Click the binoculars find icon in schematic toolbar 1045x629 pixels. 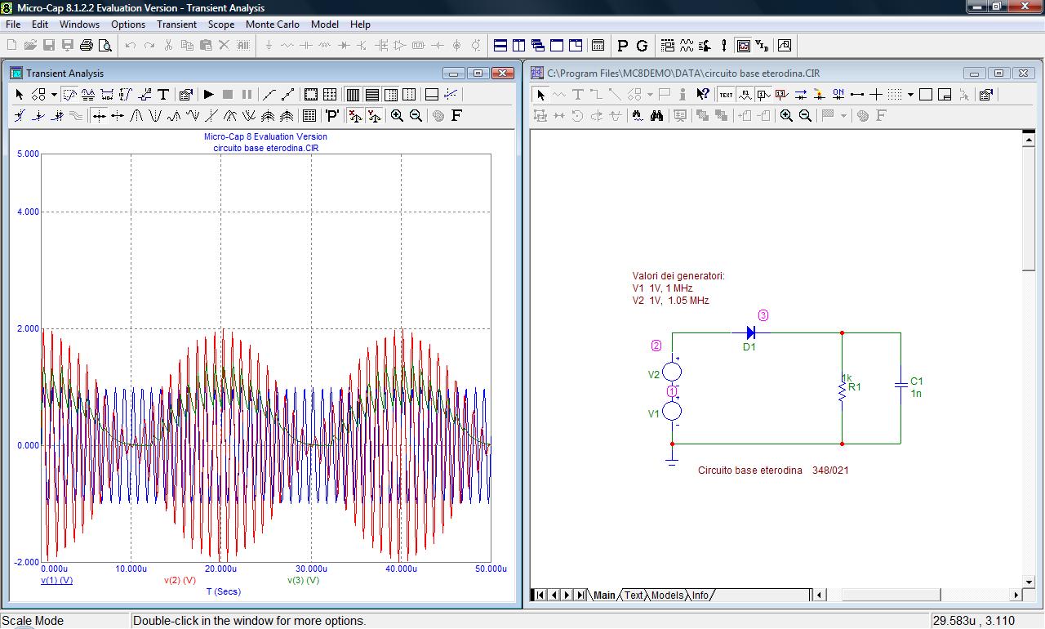pos(656,116)
